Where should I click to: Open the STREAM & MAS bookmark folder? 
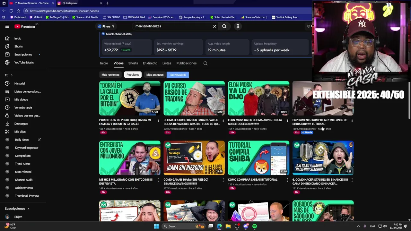click(134, 17)
